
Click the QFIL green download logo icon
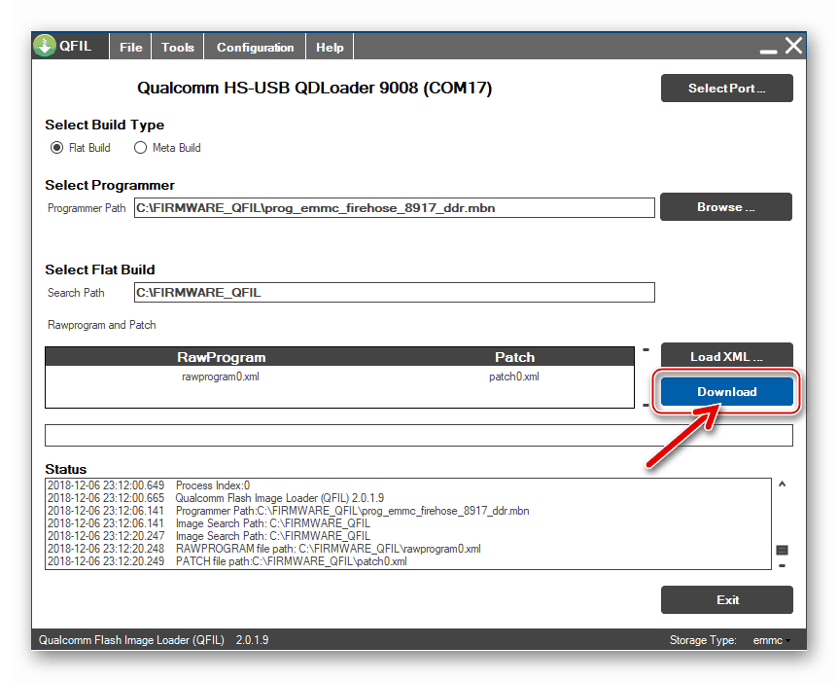(x=45, y=46)
